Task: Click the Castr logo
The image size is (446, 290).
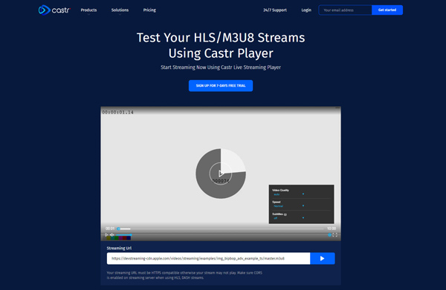Action: click(x=54, y=10)
